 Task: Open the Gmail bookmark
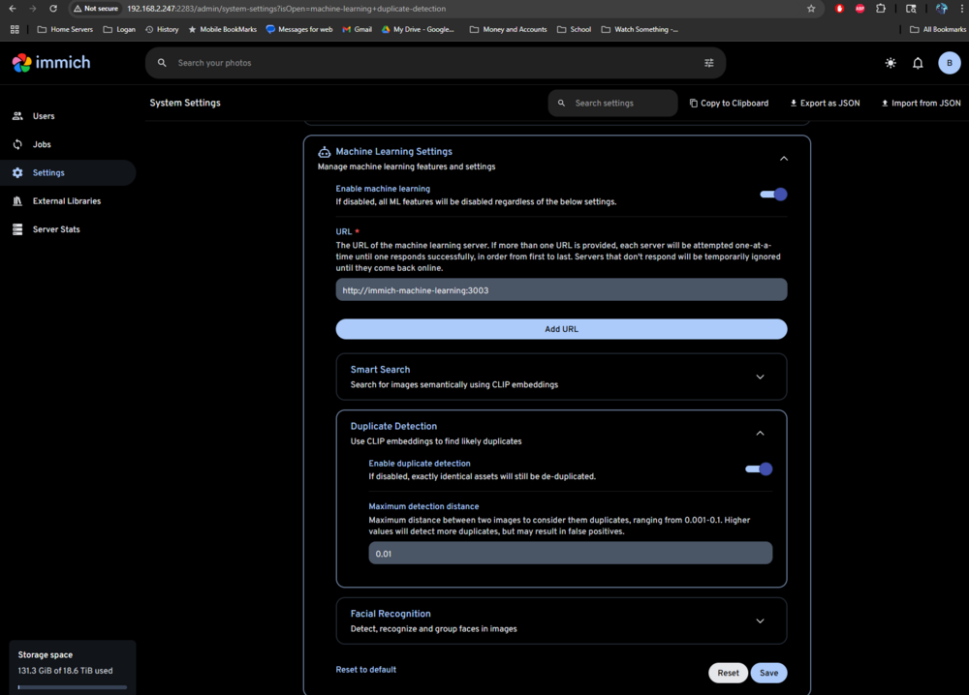(x=358, y=30)
